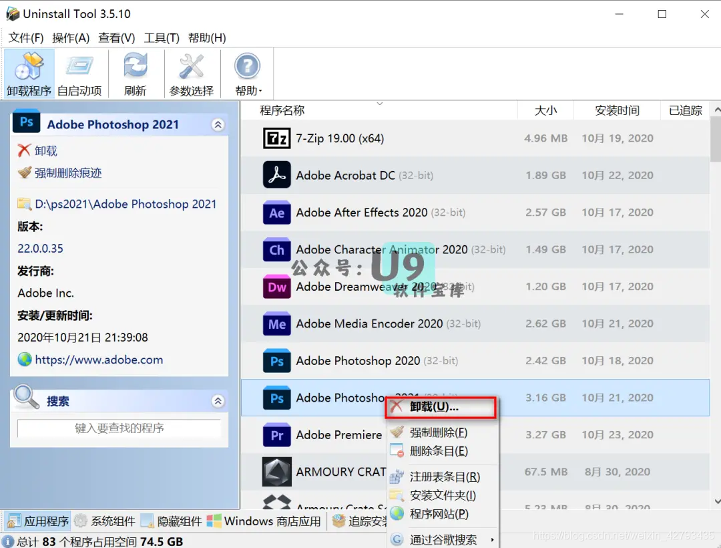Select the ARMOURY CRATE icon
721x548 pixels.
tap(276, 472)
